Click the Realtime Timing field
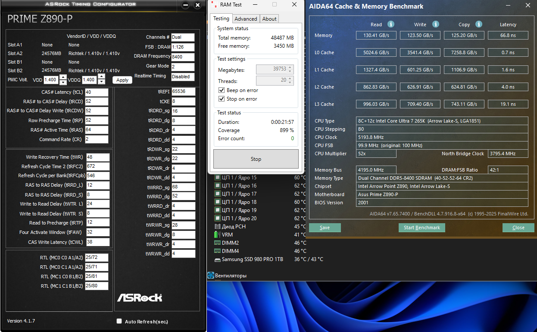Screen dimensions: 537x332 pyautogui.click(x=183, y=77)
